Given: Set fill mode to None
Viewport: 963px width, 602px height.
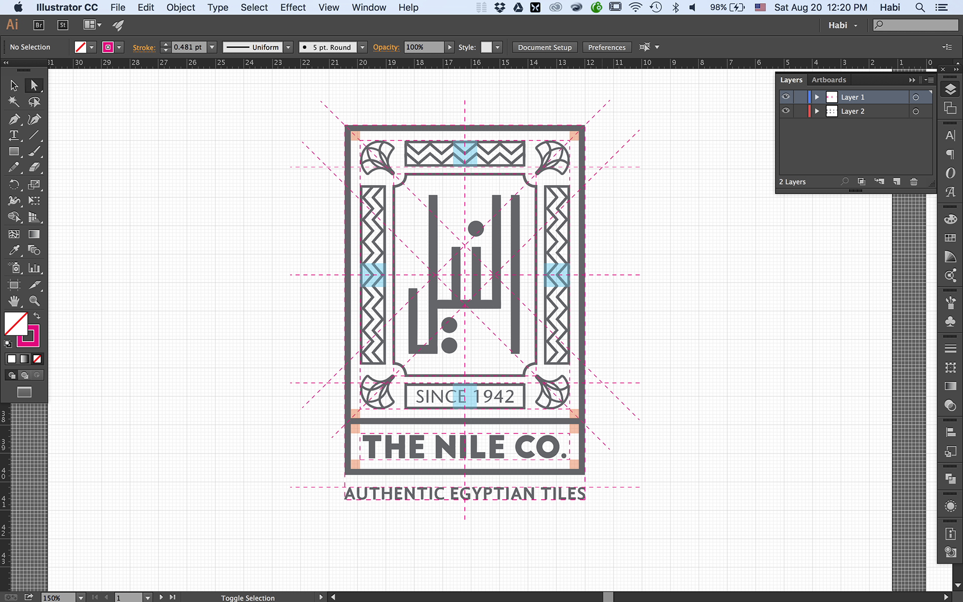Looking at the screenshot, I should [37, 359].
